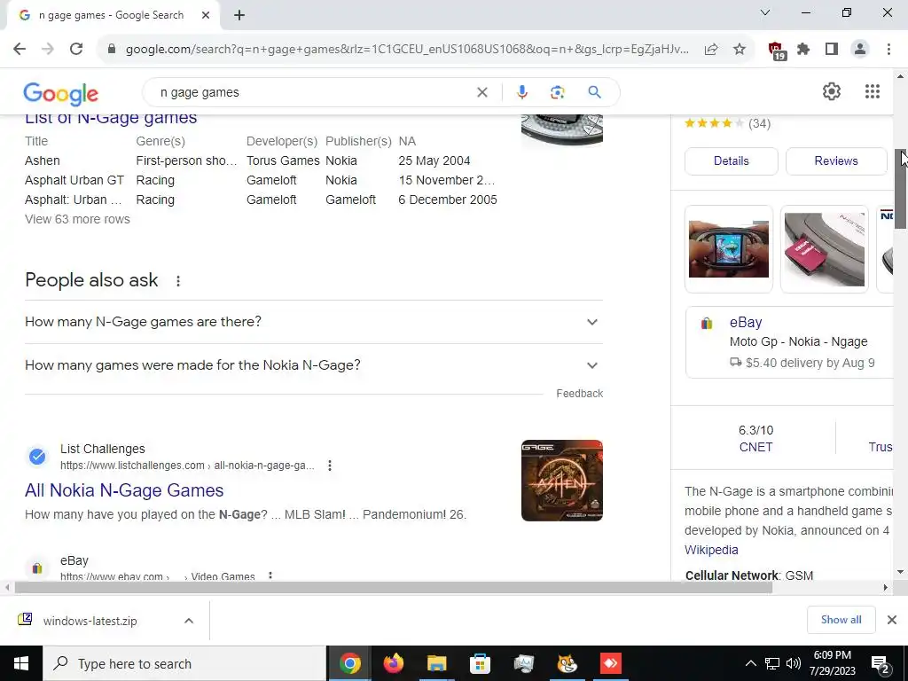Screen dimensions: 908x681
Task: Click the Feedback link
Action: click(x=580, y=394)
